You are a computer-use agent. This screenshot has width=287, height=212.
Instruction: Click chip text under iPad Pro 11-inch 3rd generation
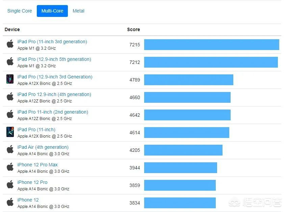36,48
